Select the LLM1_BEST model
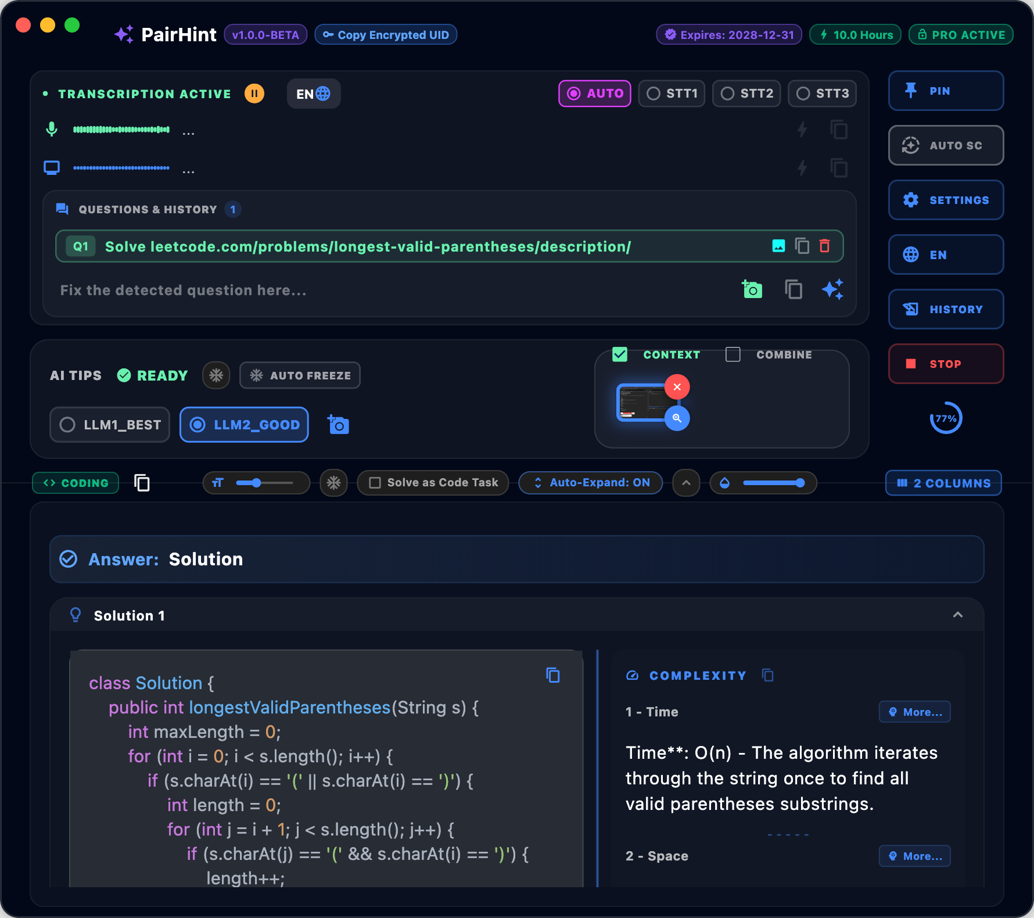The width and height of the screenshot is (1034, 918). pos(110,425)
